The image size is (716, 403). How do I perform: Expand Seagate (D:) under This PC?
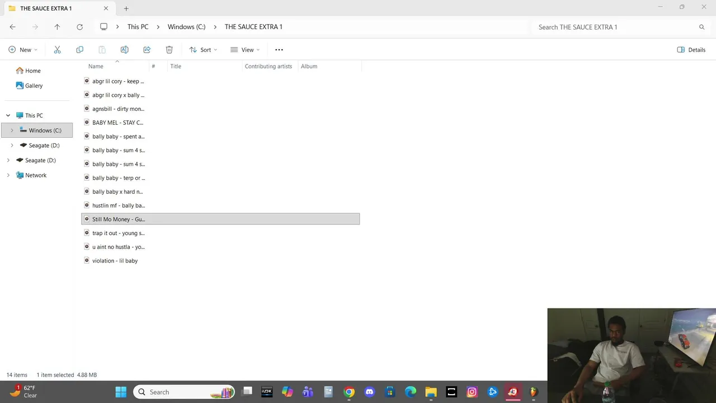(x=12, y=146)
